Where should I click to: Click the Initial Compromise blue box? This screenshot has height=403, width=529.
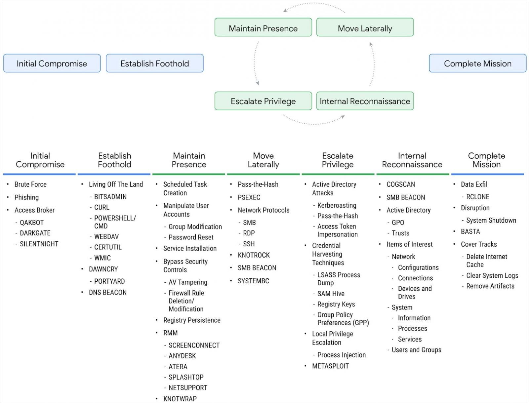[52, 63]
